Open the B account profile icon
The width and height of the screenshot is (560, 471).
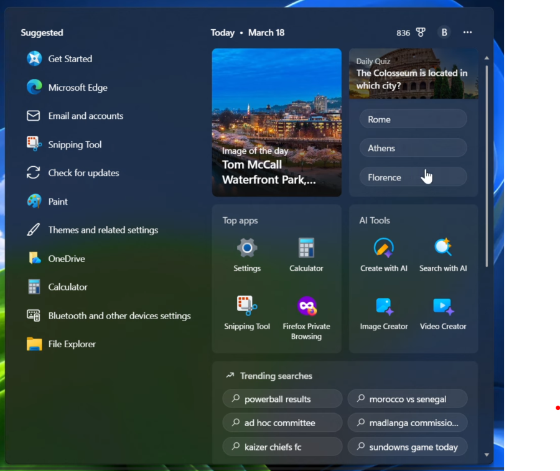[444, 32]
